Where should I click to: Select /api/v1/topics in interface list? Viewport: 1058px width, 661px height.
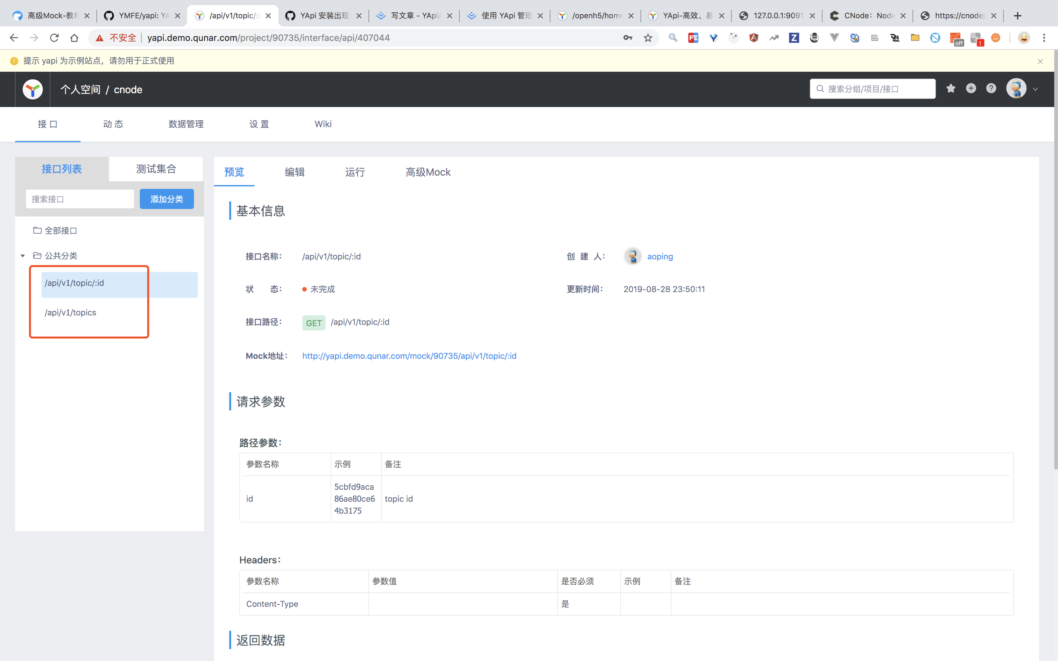point(70,313)
